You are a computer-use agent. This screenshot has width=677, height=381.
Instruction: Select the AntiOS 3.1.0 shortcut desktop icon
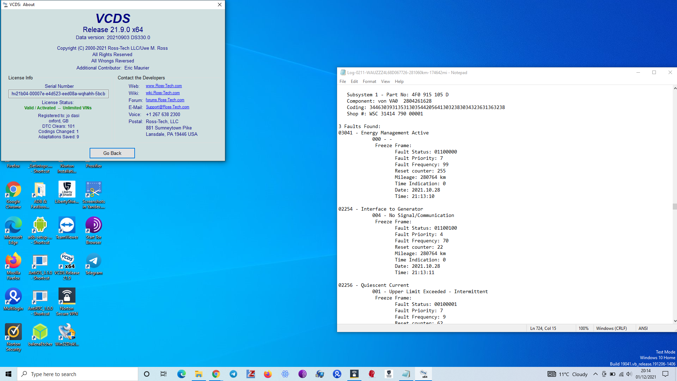coord(40,267)
